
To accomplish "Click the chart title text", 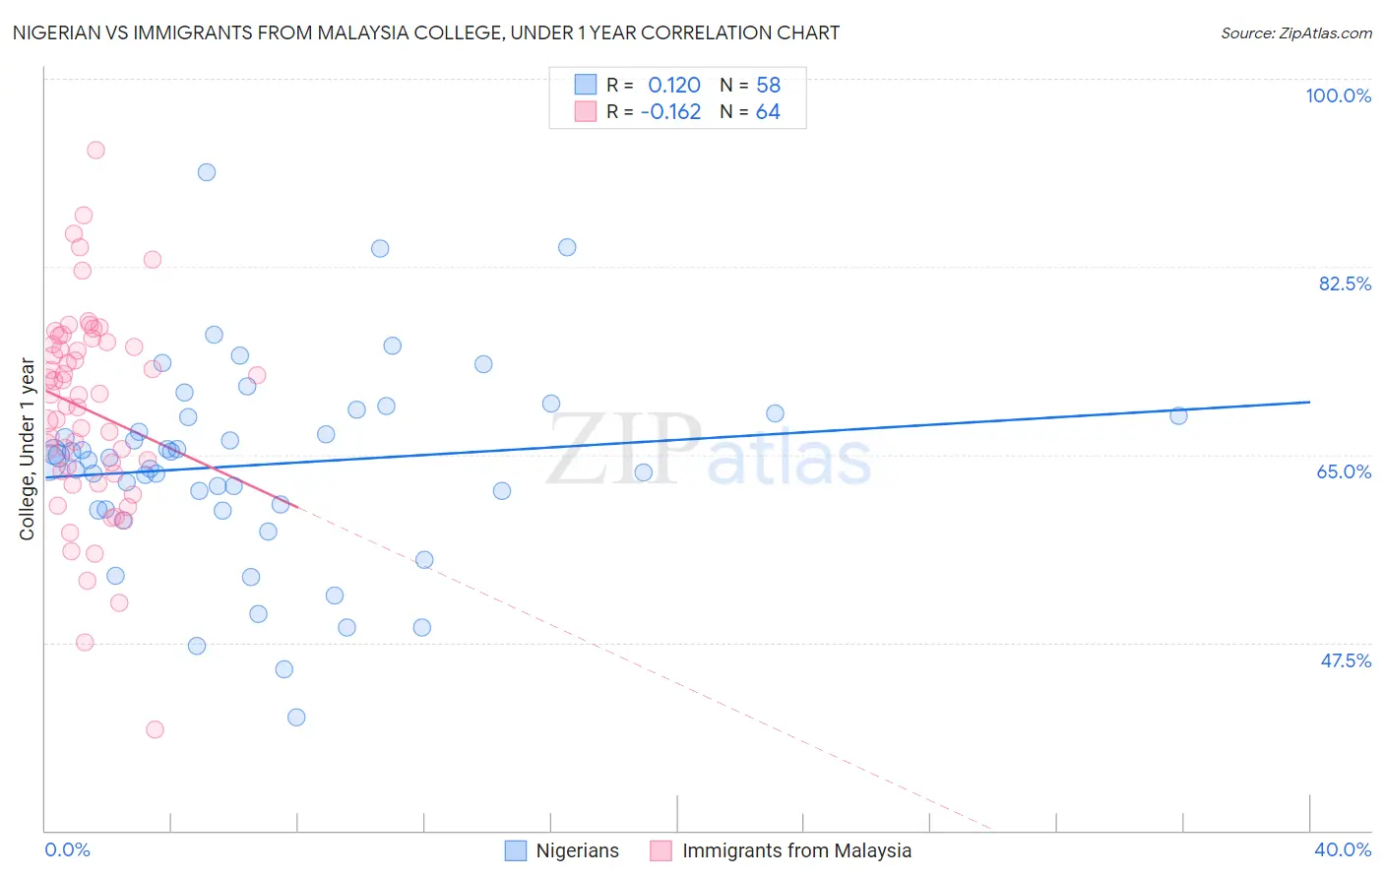I will 426,32.
